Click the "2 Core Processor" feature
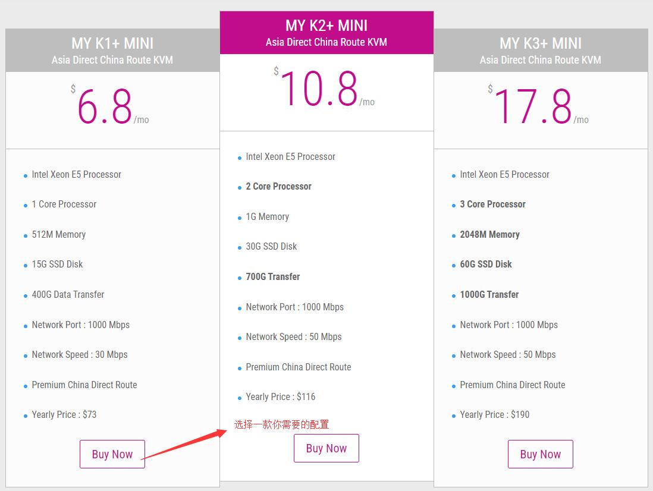 pyautogui.click(x=278, y=186)
